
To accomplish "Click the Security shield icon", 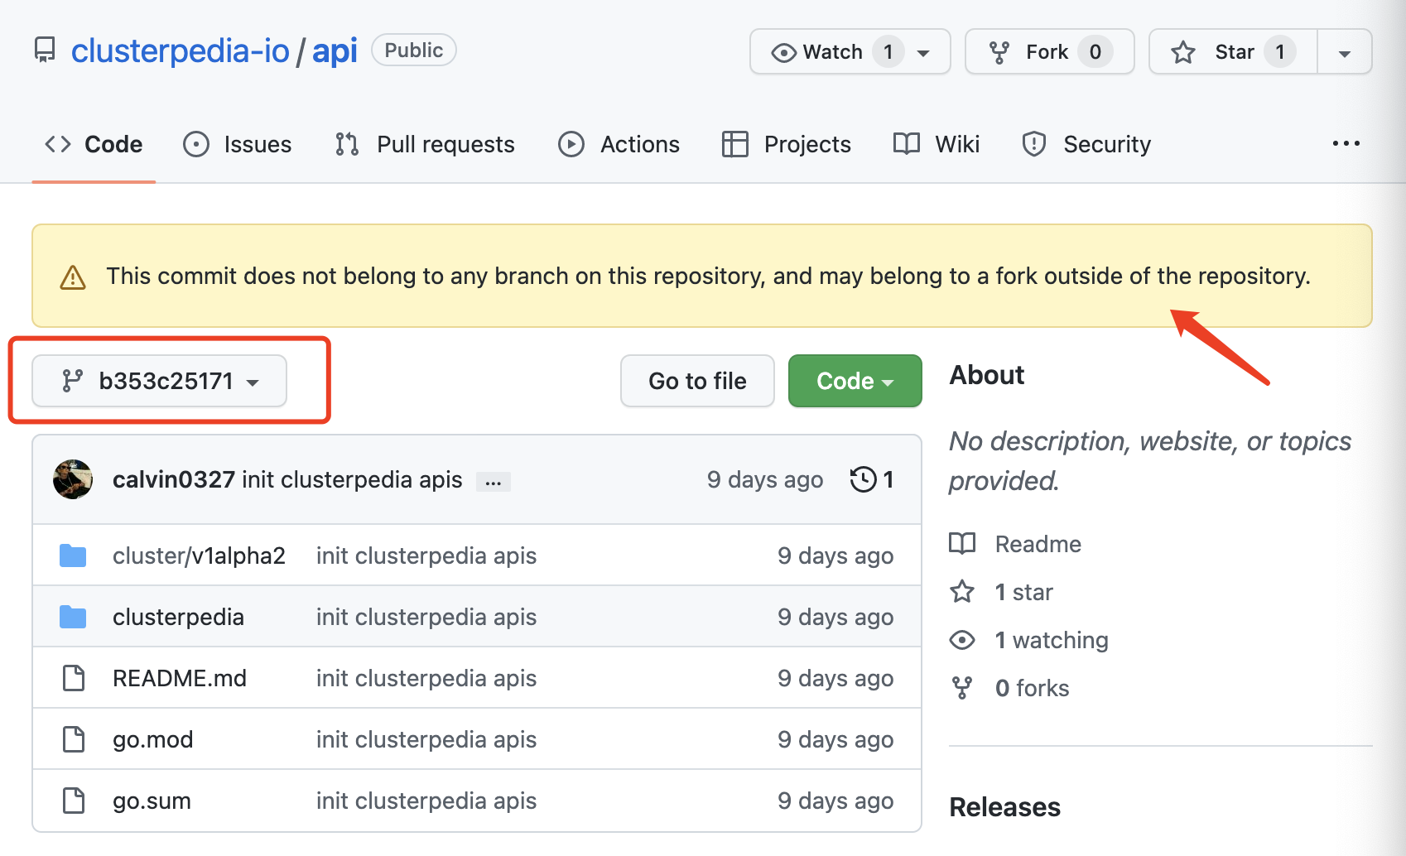I will click(1034, 143).
